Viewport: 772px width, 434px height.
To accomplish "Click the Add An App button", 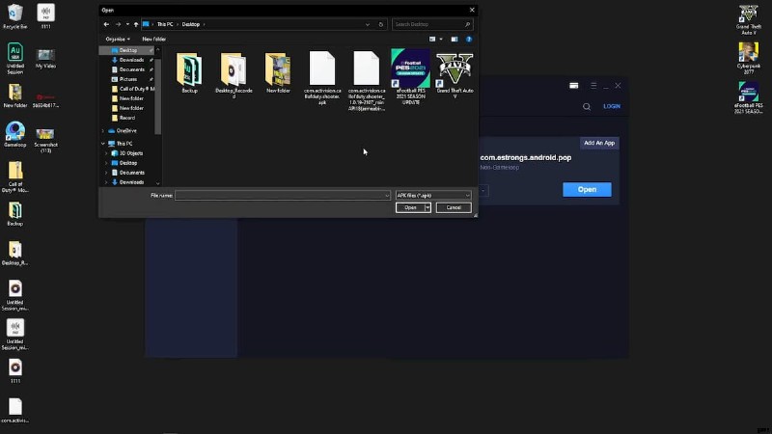I will (598, 143).
